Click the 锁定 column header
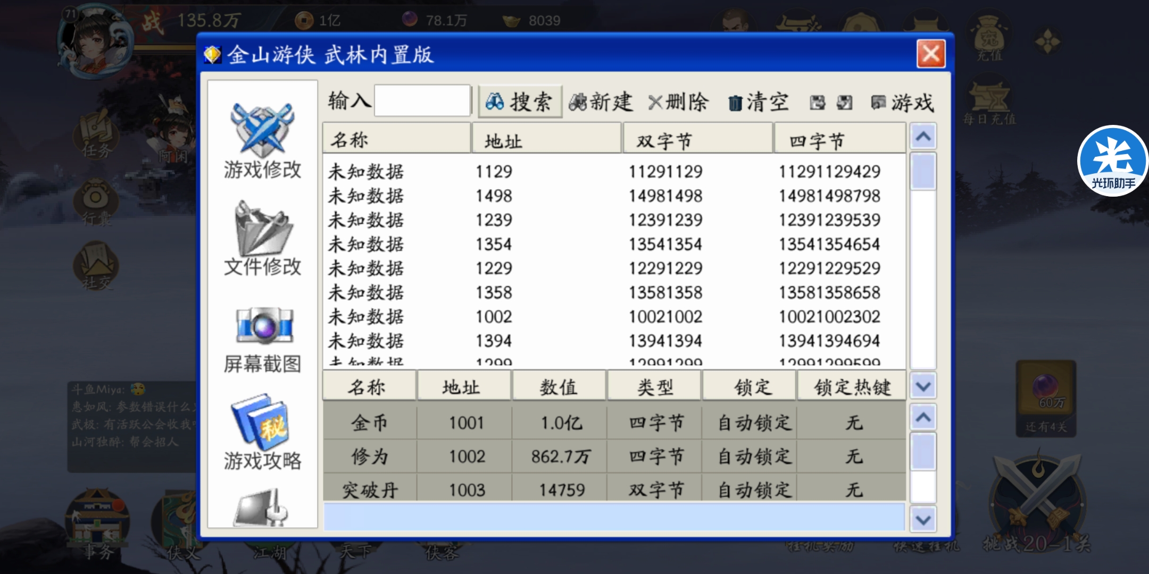 coord(750,386)
